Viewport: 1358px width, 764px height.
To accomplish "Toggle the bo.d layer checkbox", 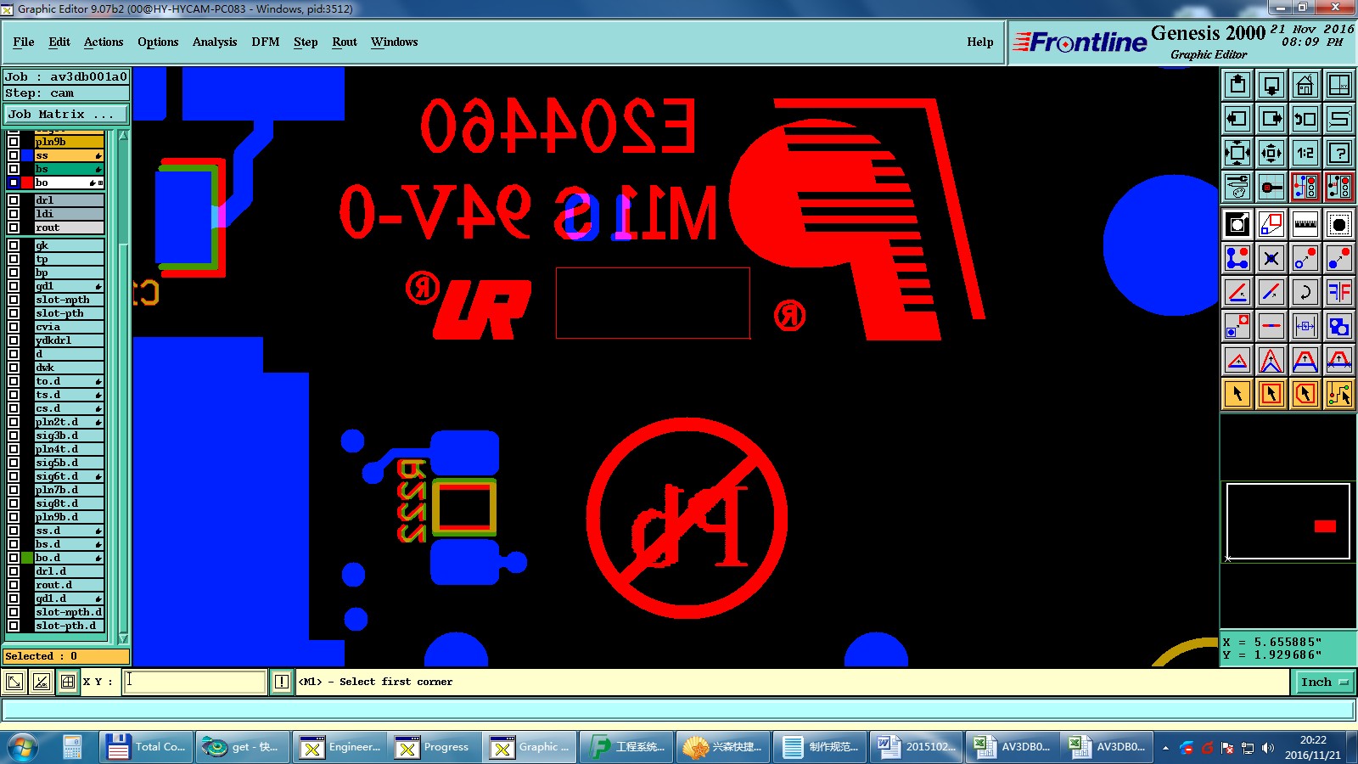I will pos(14,558).
